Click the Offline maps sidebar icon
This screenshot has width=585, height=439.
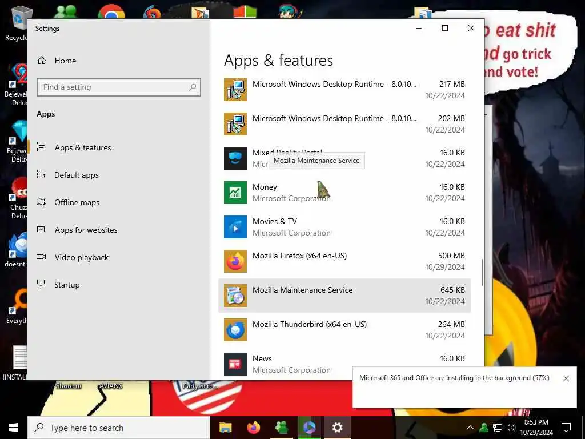point(41,202)
